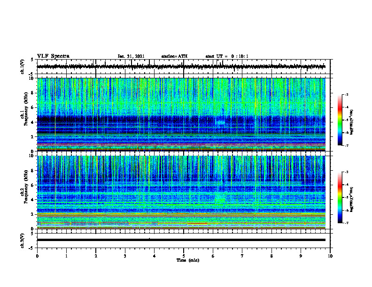Click the '-3' label on ch.2 color scale
372x287 pixels.
coord(347,172)
